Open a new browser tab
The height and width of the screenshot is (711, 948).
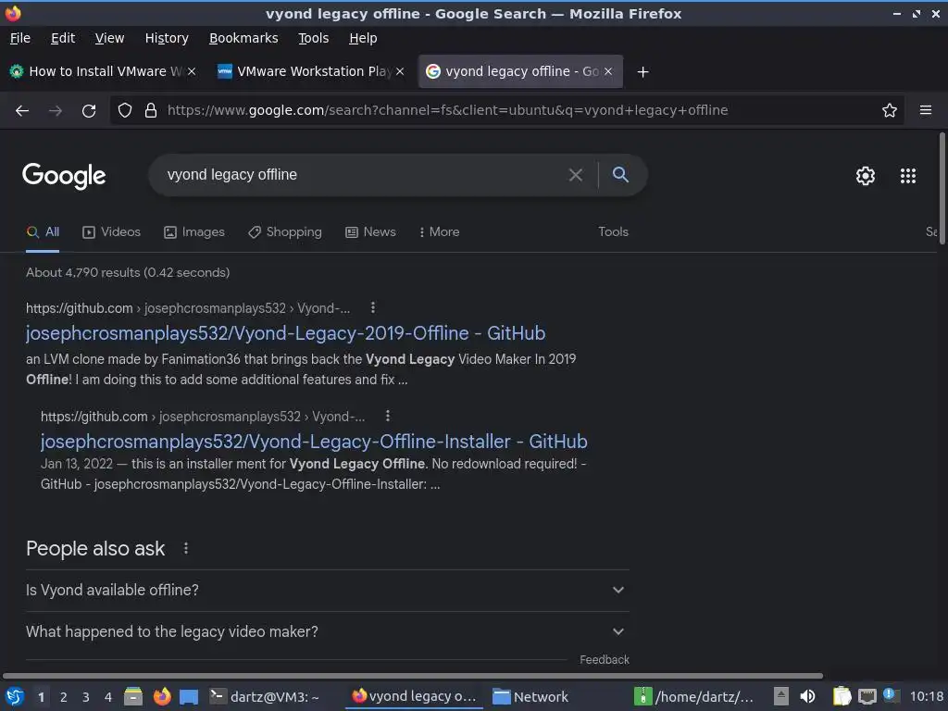642,72
